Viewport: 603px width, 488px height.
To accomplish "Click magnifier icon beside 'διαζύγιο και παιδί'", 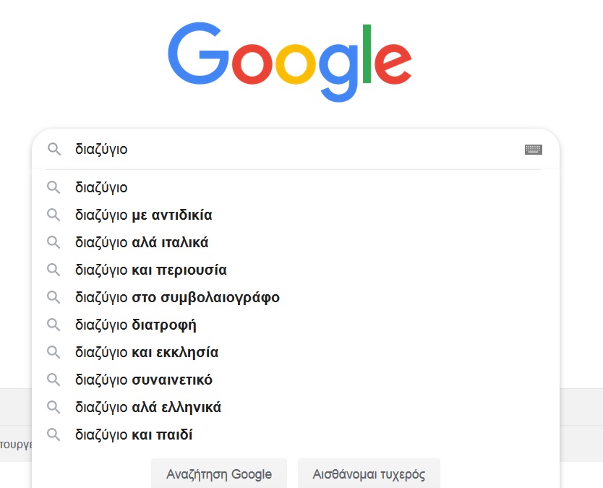I will (54, 435).
